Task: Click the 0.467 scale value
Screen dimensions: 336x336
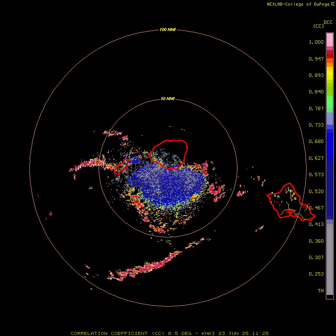Action: [x=316, y=208]
